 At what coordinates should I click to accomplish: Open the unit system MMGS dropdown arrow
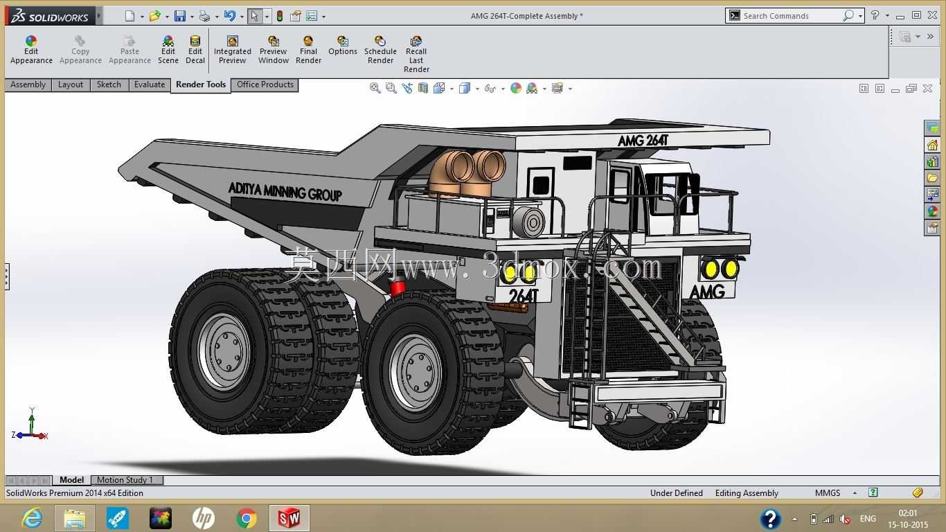point(855,493)
